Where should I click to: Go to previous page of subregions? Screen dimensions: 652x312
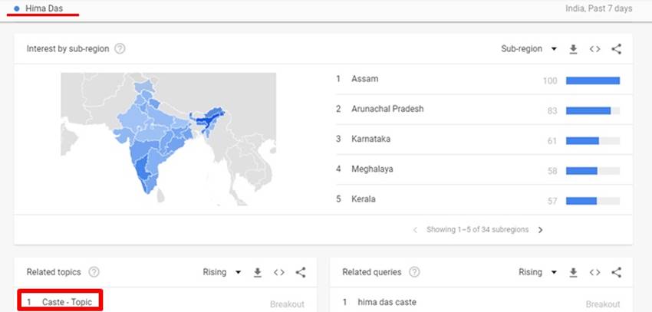point(416,229)
